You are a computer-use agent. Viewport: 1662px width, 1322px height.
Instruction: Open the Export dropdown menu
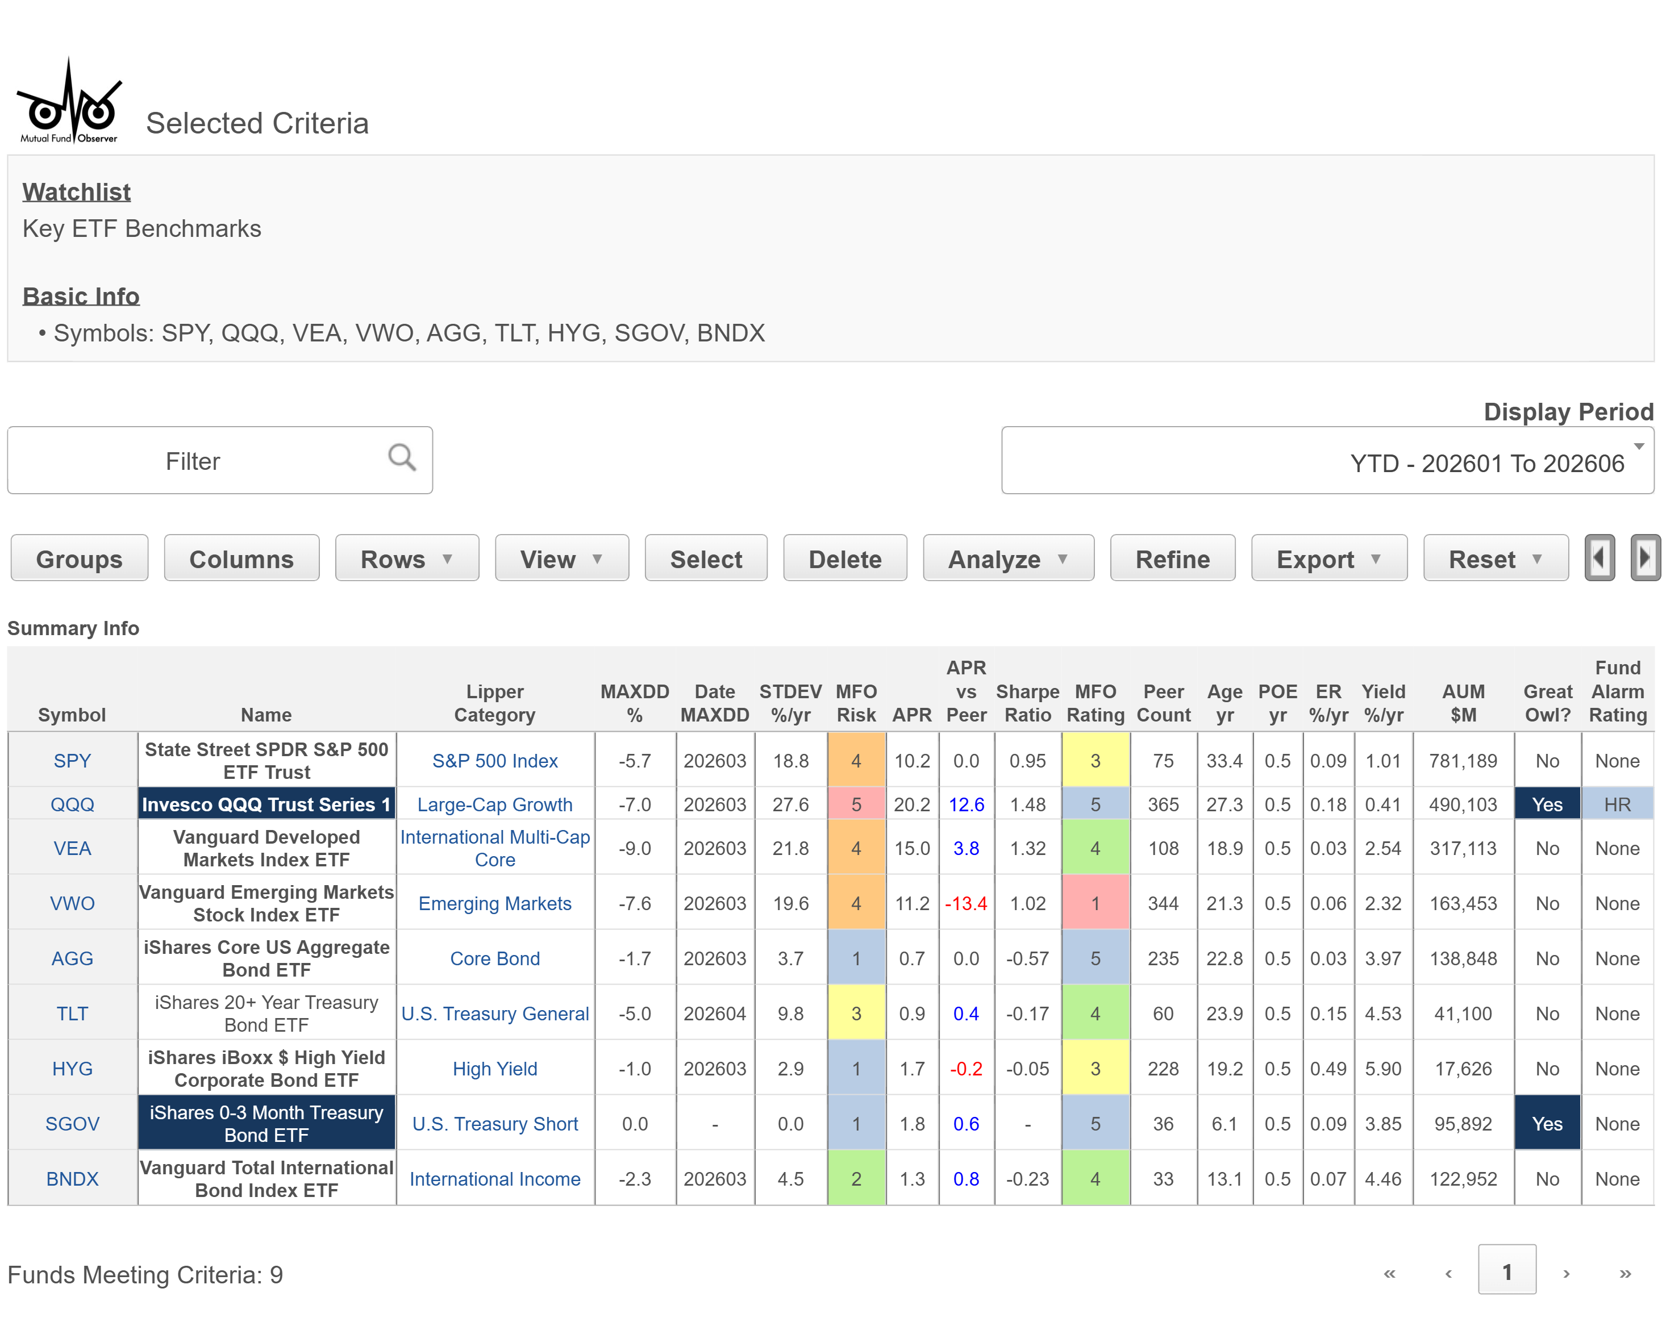pyautogui.click(x=1329, y=558)
